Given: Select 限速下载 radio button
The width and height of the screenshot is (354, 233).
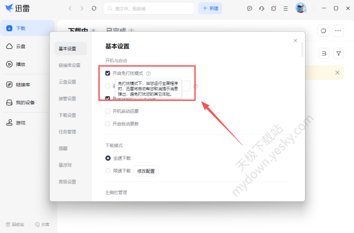Looking at the screenshot, I should pos(108,170).
